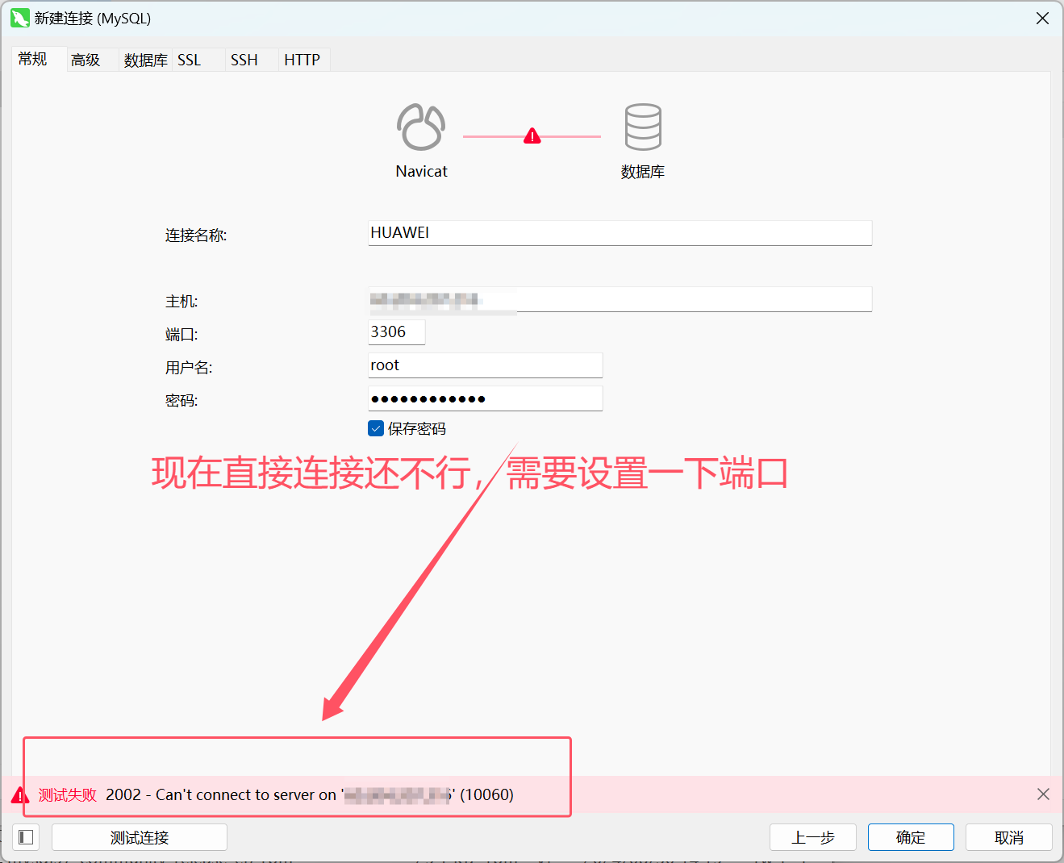
Task: Click the Navicat caption under the logo
Action: tap(421, 171)
